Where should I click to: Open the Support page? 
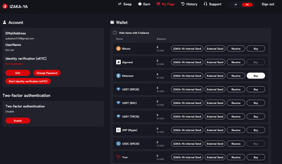pos(212,4)
